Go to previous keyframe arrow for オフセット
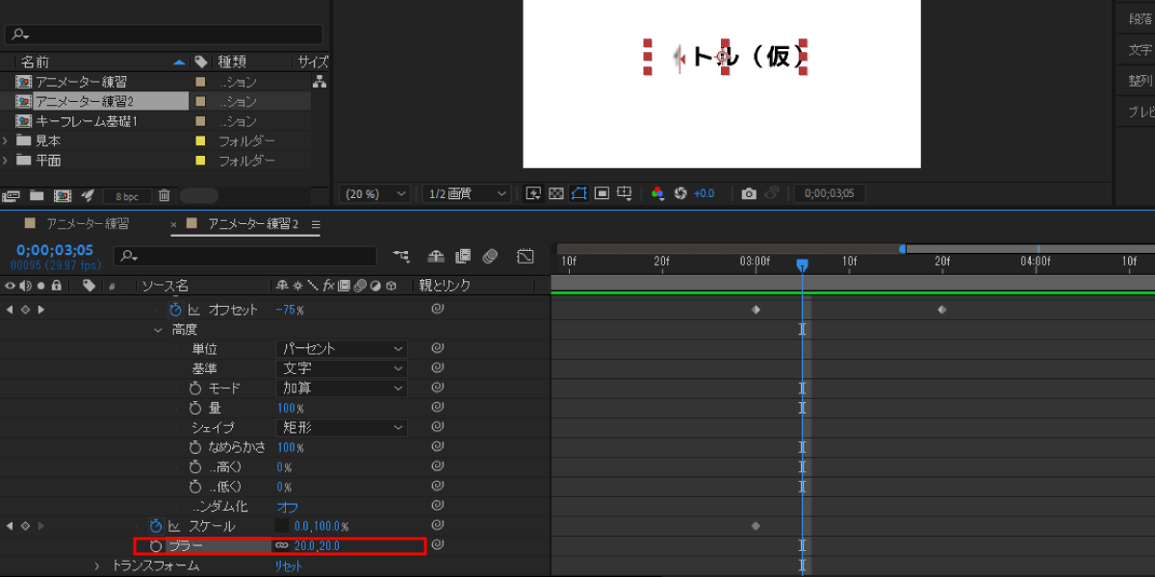 point(11,310)
